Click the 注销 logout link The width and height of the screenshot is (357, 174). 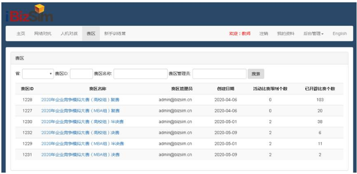(263, 34)
